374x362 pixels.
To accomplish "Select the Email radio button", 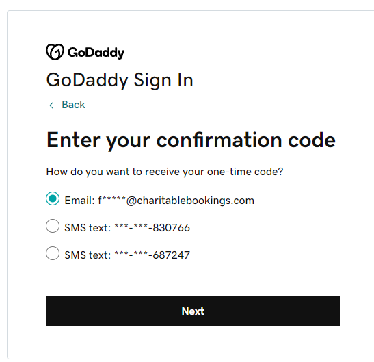I will pyautogui.click(x=53, y=198).
